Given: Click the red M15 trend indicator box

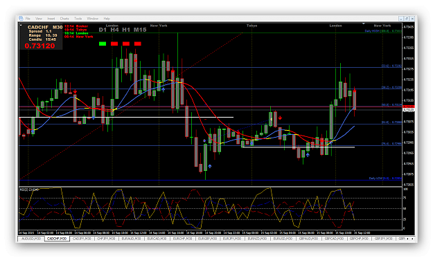Looking at the screenshot, I should point(138,44).
